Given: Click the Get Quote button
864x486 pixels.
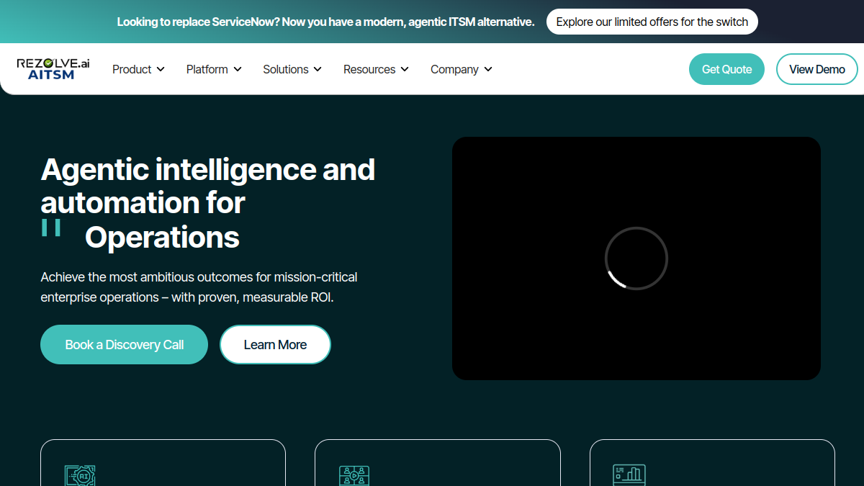Looking at the screenshot, I should [726, 69].
